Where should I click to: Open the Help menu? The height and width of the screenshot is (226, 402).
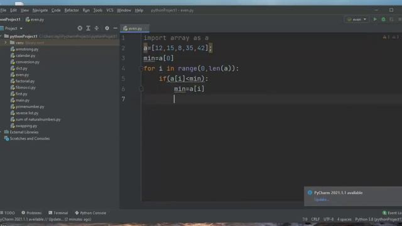[139, 11]
